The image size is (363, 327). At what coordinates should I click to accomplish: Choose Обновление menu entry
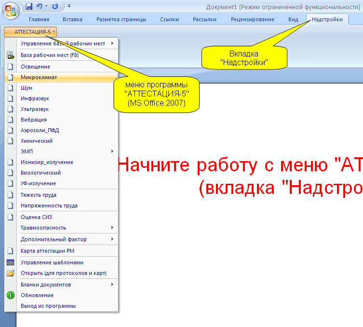[x=61, y=295]
